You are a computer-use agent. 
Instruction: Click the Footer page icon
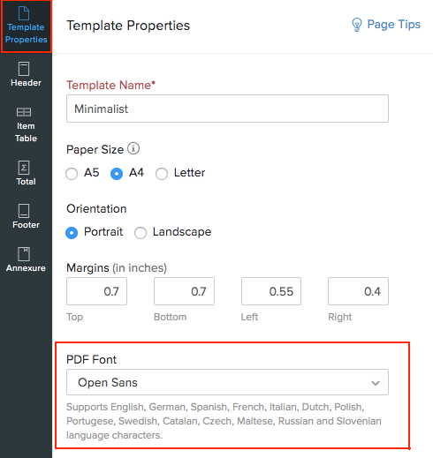[x=24, y=211]
